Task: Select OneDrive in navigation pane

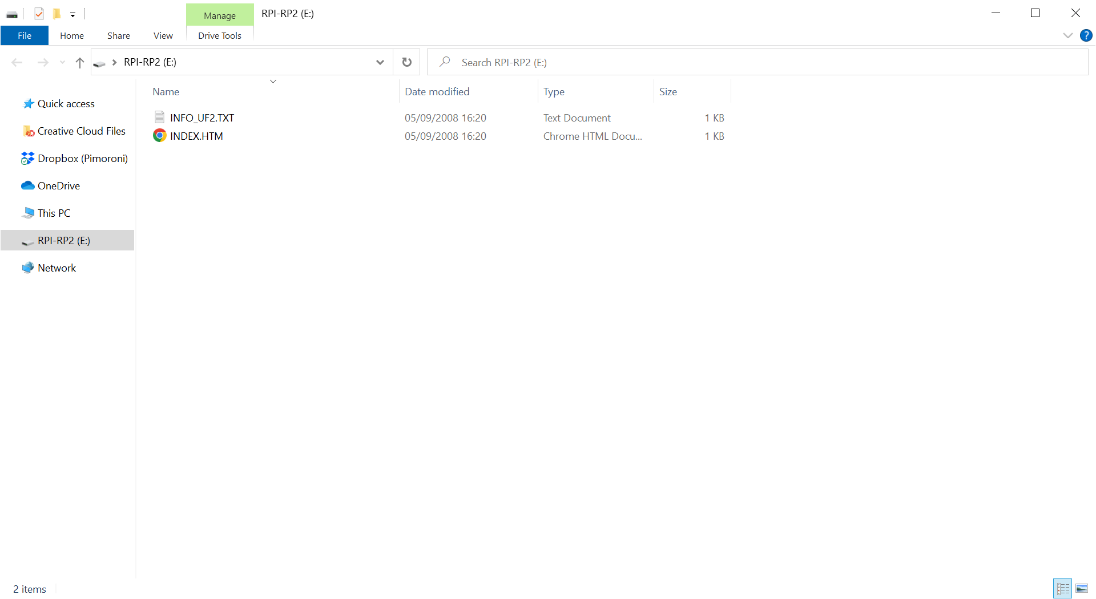Action: click(x=58, y=185)
